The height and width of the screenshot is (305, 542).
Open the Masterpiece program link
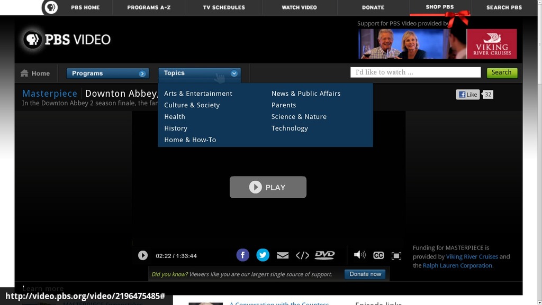49,94
